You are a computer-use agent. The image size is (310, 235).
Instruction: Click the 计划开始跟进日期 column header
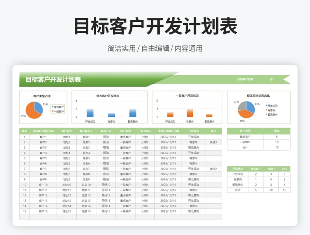pos(168,131)
